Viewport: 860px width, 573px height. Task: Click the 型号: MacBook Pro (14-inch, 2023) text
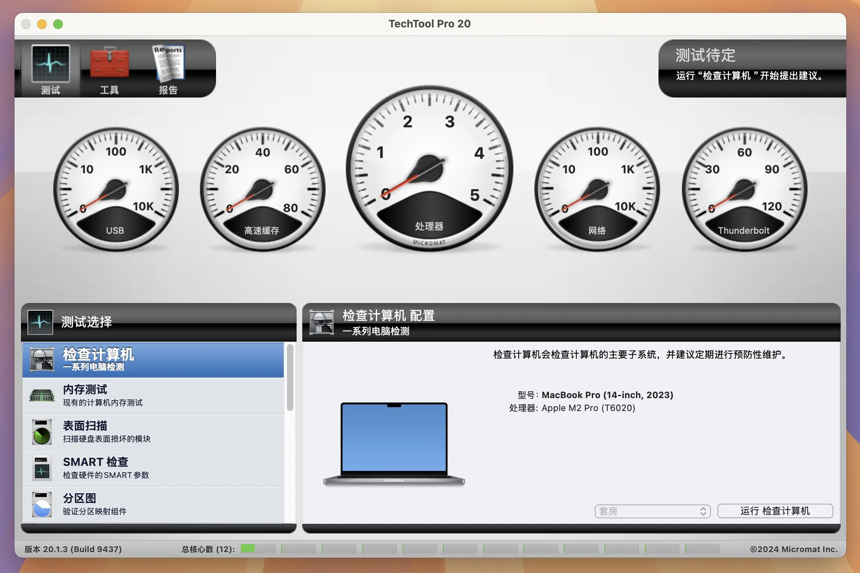[x=595, y=395]
